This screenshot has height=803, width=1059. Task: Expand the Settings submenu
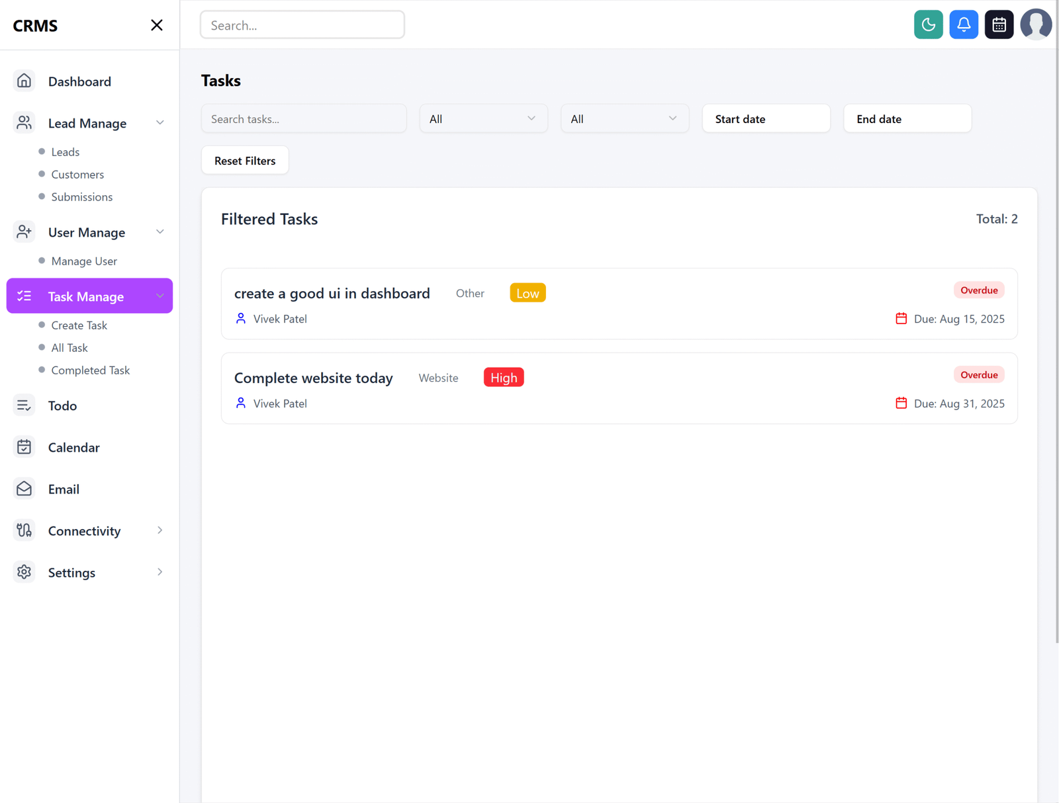click(x=160, y=571)
